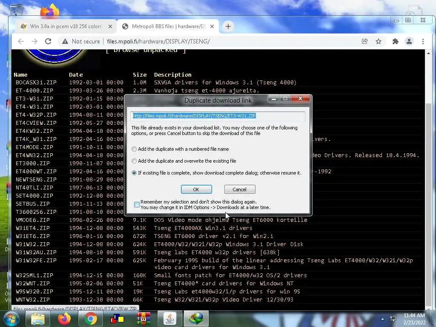Click the Chrome address bar URL
436x327 pixels.
click(x=158, y=41)
